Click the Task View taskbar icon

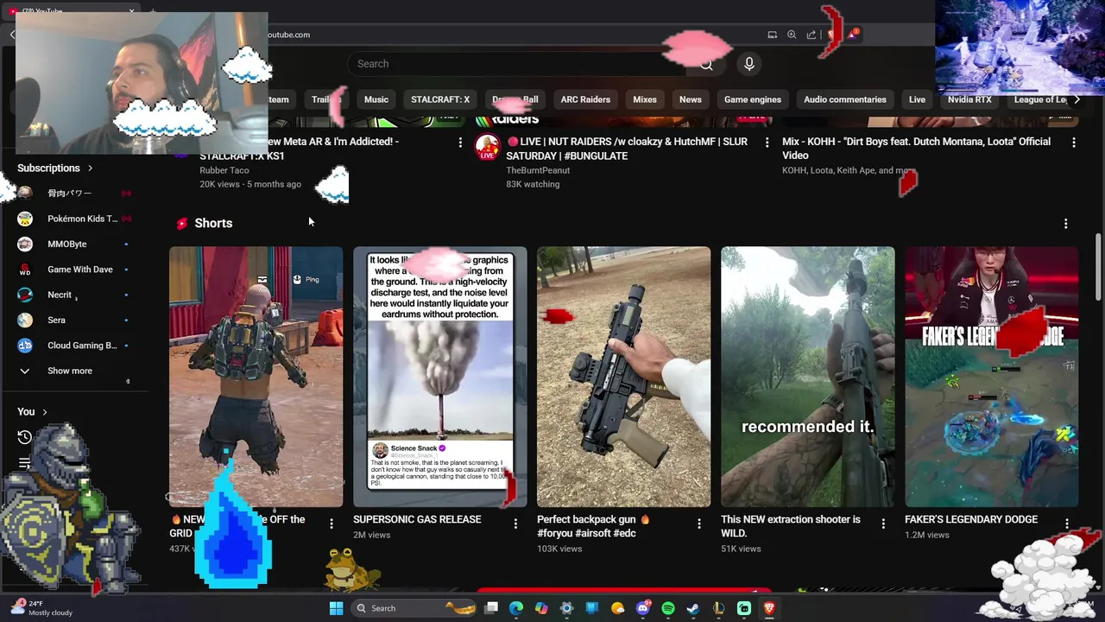(x=491, y=608)
